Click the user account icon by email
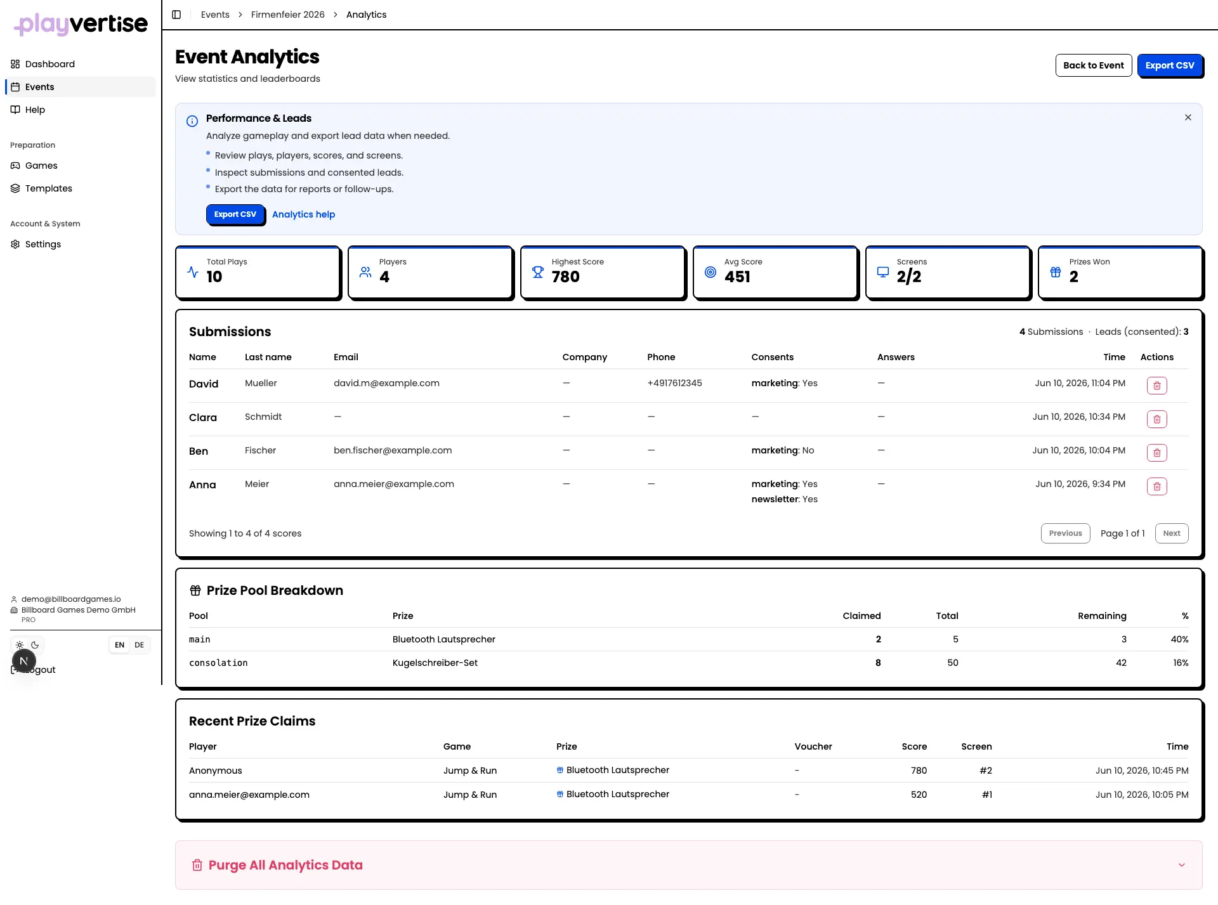Screen dimensions: 1218x905 [x=14, y=599]
